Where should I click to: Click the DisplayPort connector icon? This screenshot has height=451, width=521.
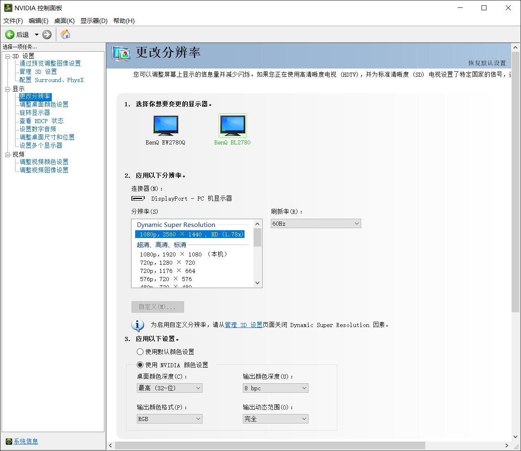tap(138, 198)
